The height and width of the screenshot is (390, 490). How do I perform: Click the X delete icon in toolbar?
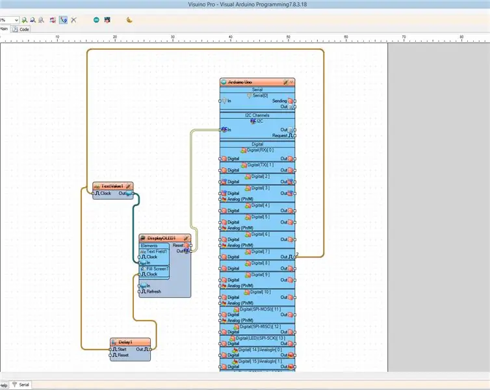(73, 20)
